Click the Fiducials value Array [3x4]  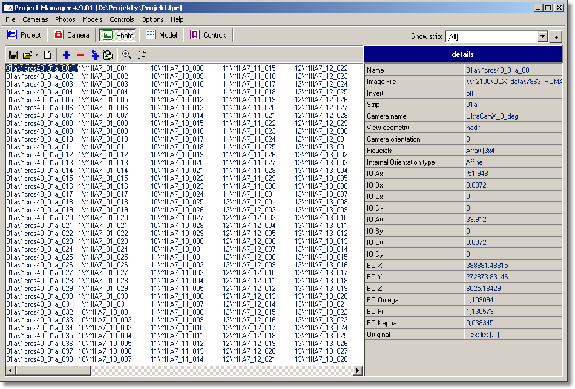[x=481, y=151]
